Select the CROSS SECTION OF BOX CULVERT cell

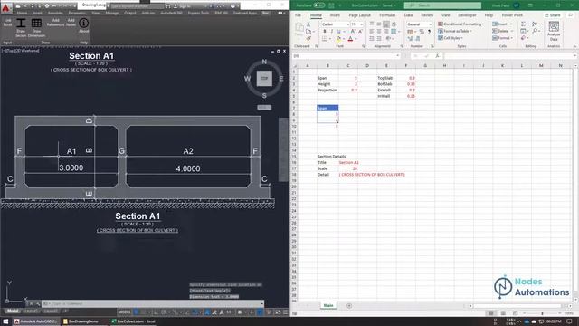click(372, 175)
